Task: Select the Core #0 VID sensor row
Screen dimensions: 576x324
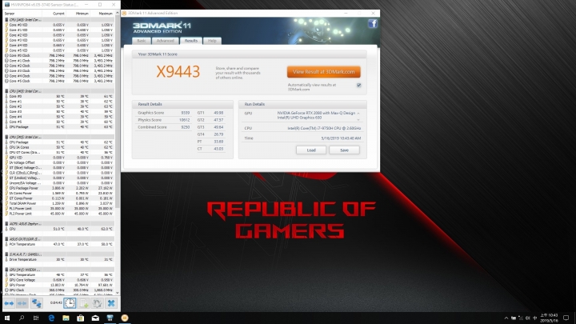Action: (x=59, y=25)
